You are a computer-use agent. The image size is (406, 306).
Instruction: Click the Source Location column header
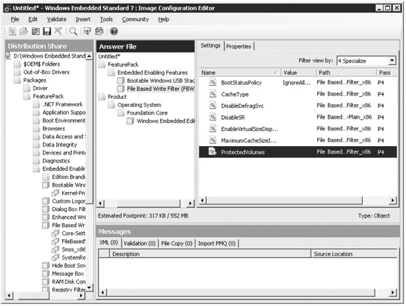point(354,254)
